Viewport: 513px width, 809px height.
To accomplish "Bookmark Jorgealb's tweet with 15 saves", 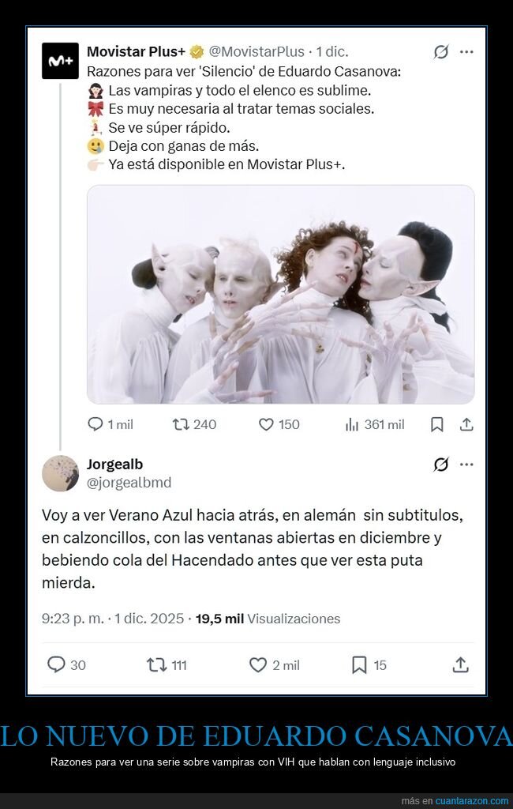I will pyautogui.click(x=369, y=664).
